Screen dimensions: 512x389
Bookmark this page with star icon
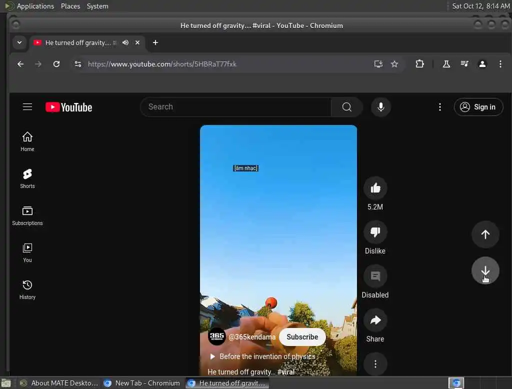394,64
